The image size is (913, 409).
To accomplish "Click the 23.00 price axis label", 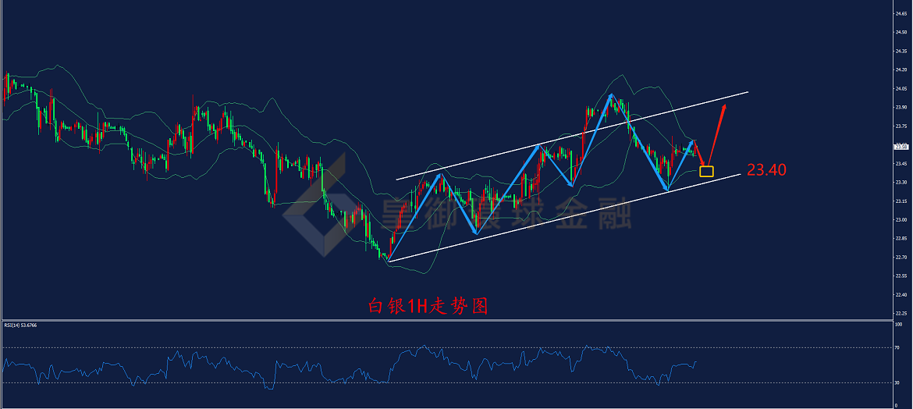I will pyautogui.click(x=901, y=219).
